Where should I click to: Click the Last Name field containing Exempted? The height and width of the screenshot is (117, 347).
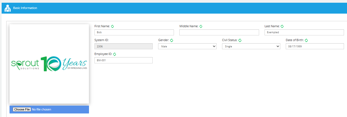(x=304, y=32)
